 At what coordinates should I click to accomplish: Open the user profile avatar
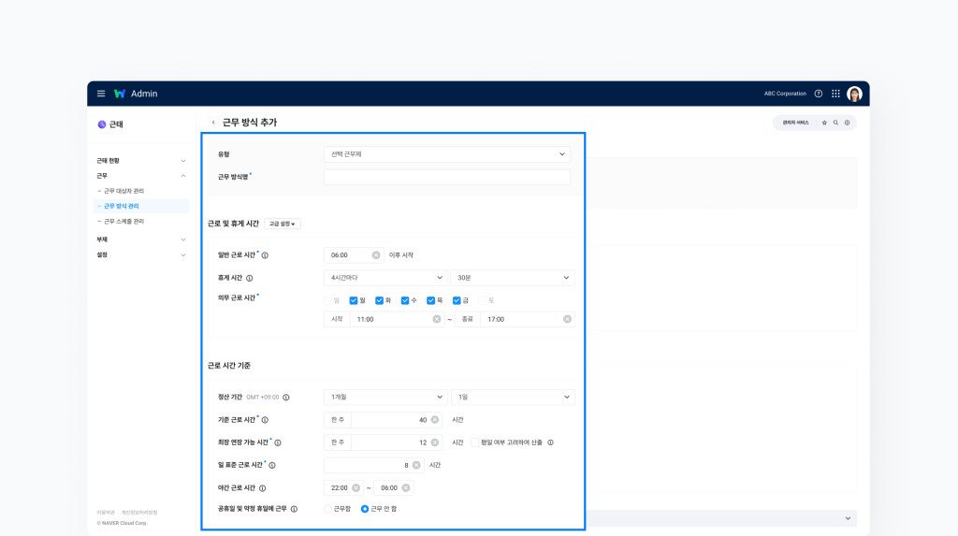point(854,94)
